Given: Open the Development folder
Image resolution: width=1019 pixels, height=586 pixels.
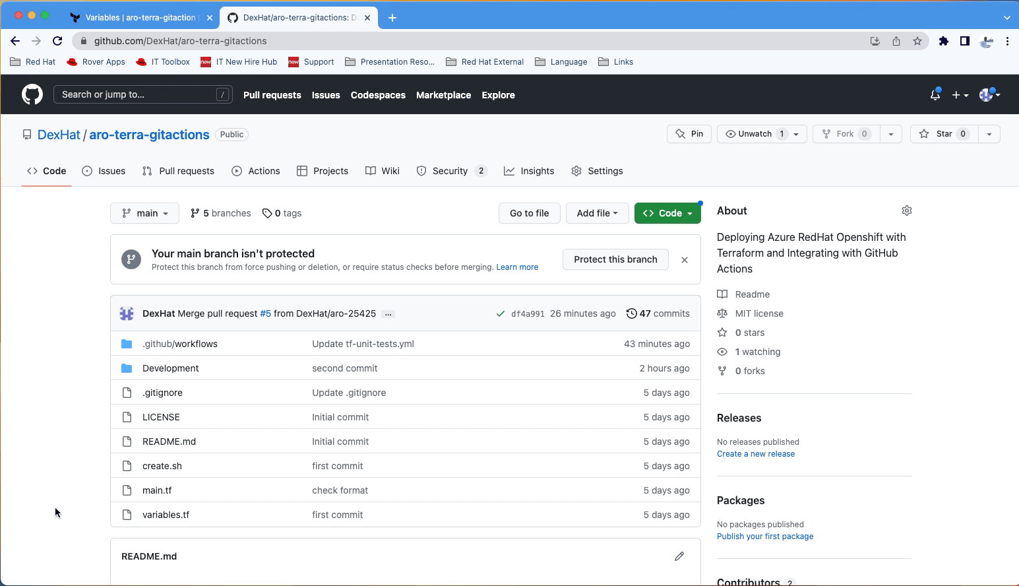Looking at the screenshot, I should coord(170,368).
